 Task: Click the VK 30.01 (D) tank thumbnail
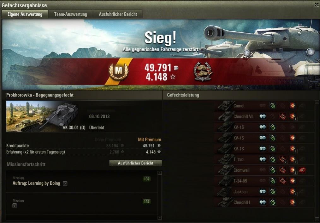click(43, 116)
